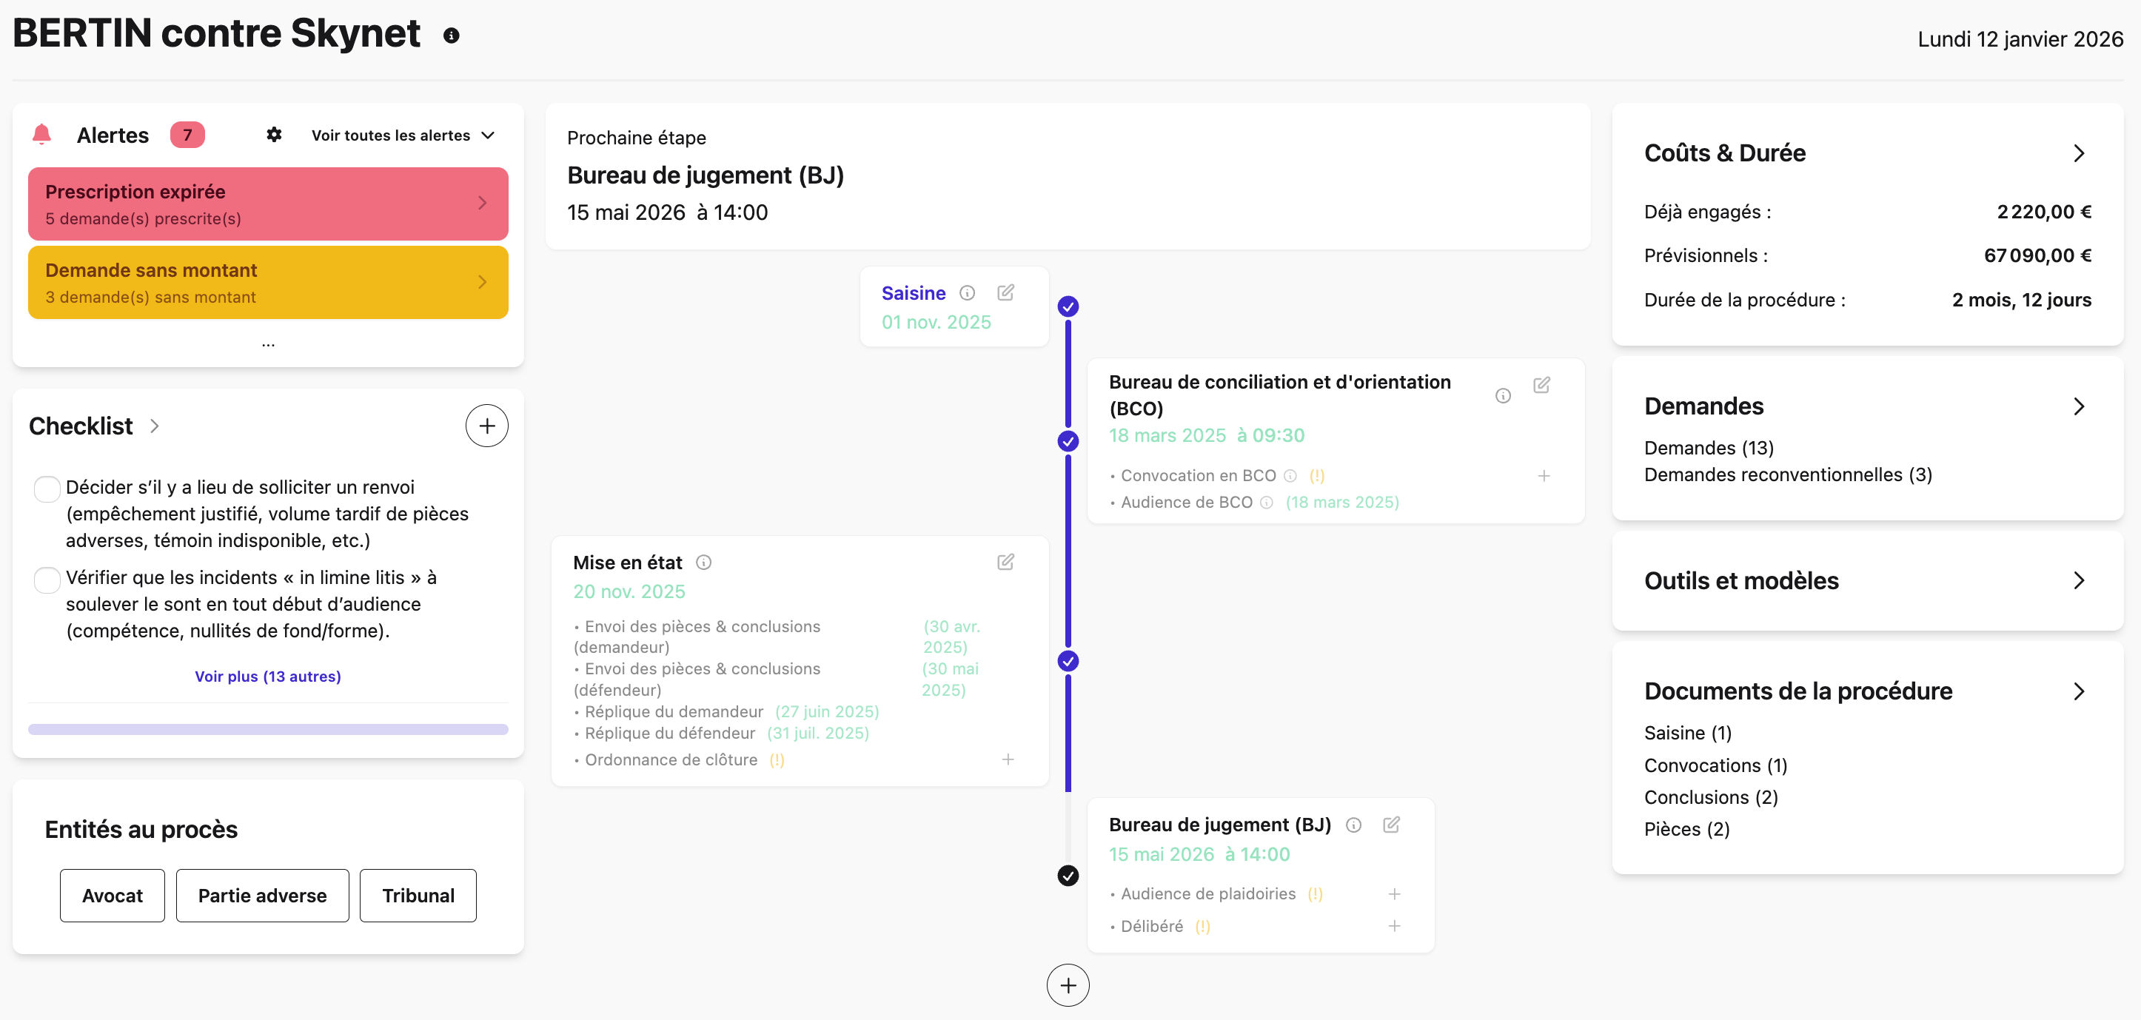Show info for Bureau de jugement (BJ) step
The height and width of the screenshot is (1020, 2141).
click(x=1355, y=825)
